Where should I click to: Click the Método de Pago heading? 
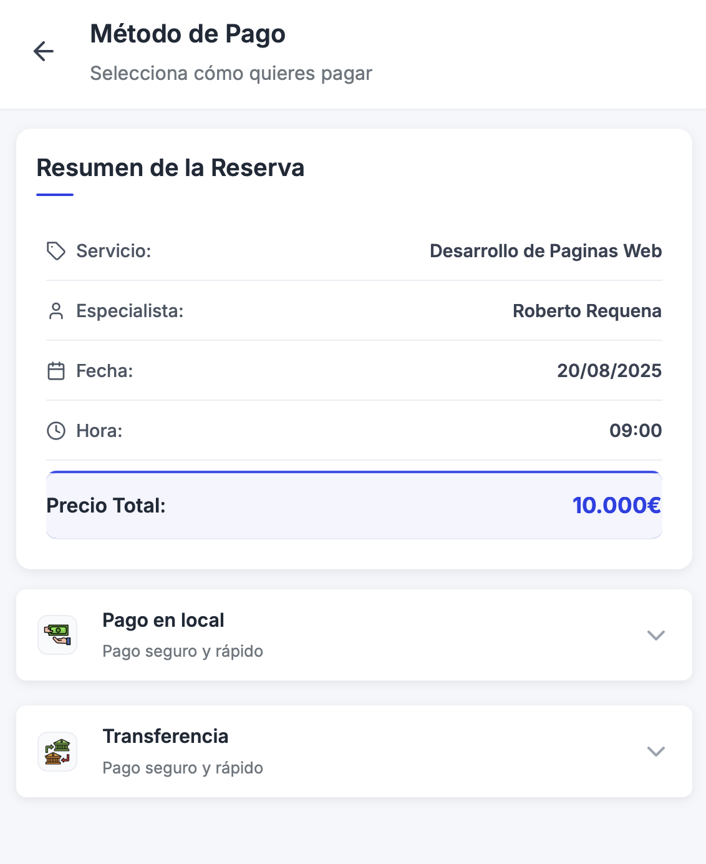click(188, 34)
